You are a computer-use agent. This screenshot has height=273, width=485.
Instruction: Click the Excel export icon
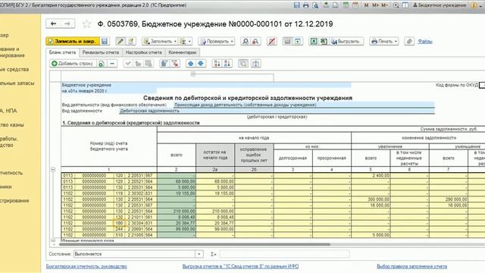(x=314, y=41)
